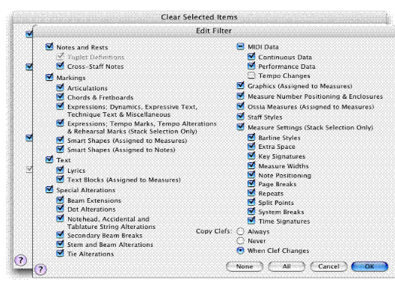Open help with the Edit Filter question mark icon

click(40, 269)
